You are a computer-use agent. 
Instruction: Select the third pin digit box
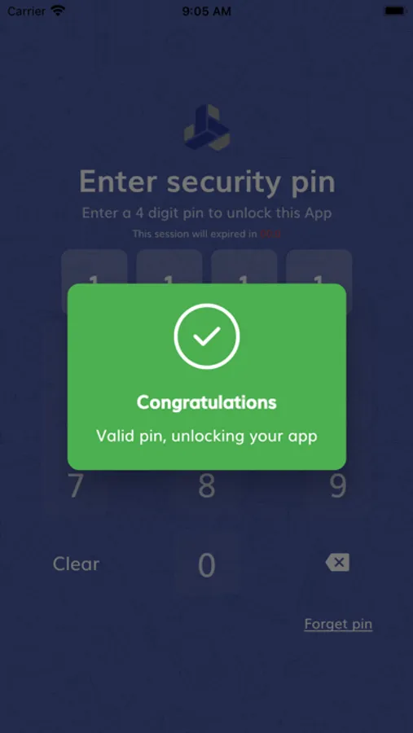[244, 282]
